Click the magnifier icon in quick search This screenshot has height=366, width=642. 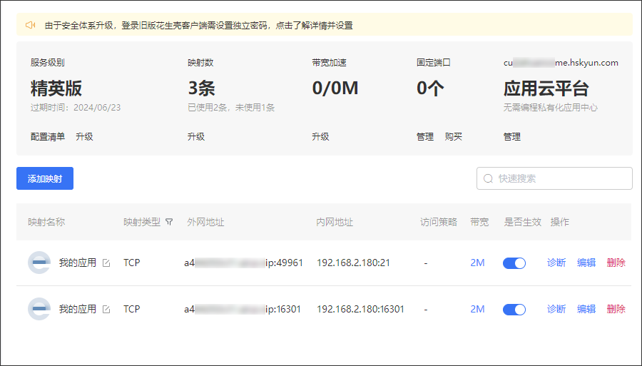click(x=488, y=178)
